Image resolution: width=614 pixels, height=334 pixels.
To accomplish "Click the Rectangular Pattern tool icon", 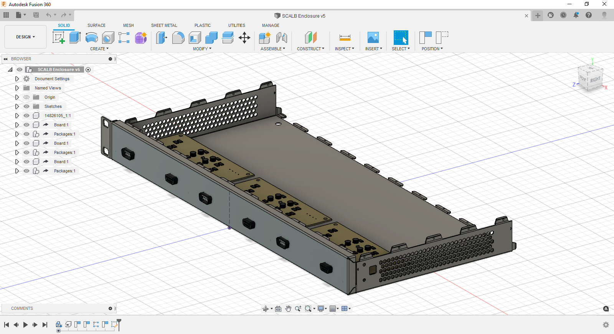I will click(124, 38).
